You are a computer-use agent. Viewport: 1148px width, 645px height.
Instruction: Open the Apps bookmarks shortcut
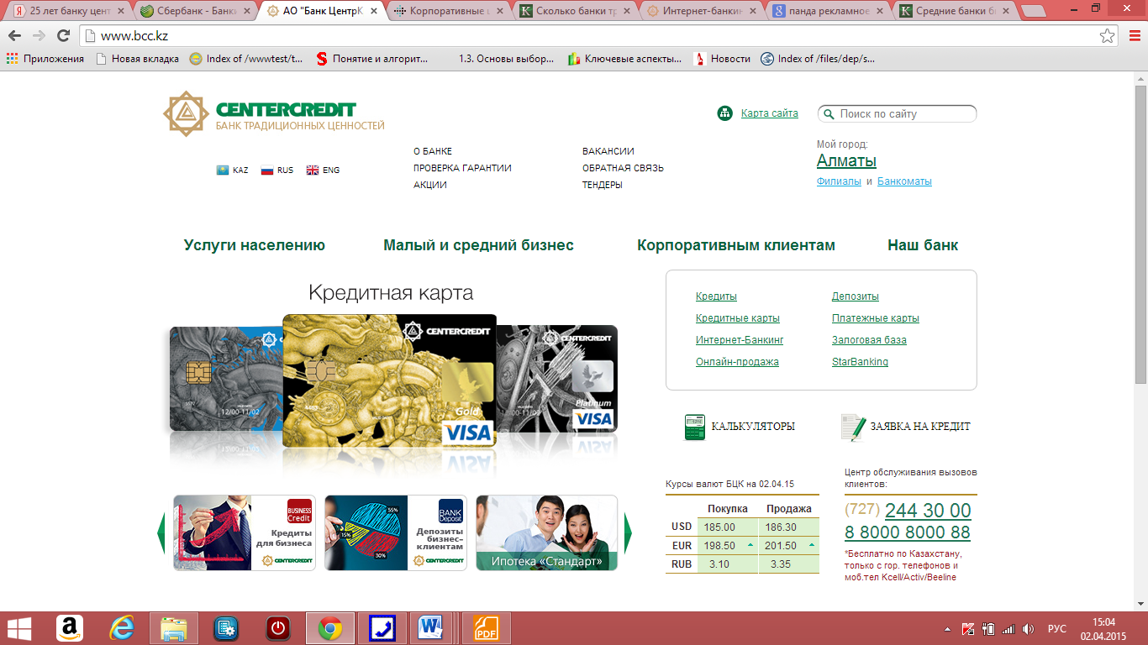click(45, 59)
